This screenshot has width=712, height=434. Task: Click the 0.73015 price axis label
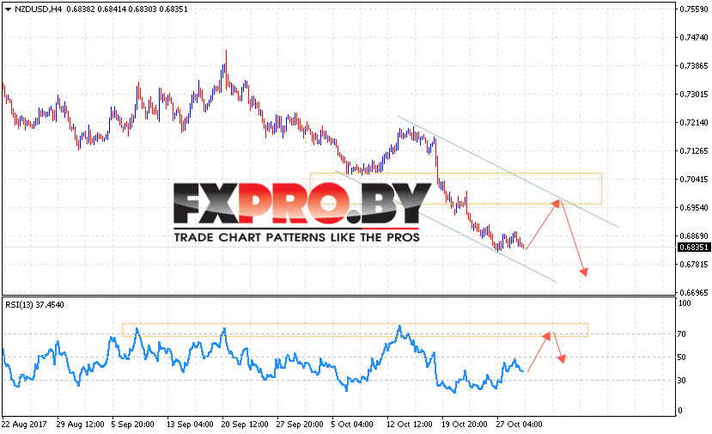(x=694, y=94)
